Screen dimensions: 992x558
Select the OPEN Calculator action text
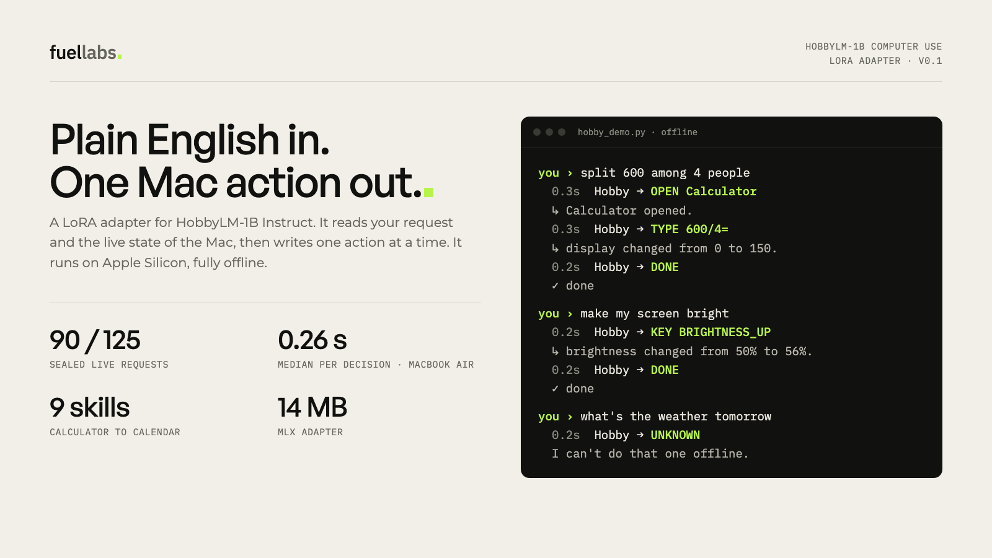tap(703, 192)
